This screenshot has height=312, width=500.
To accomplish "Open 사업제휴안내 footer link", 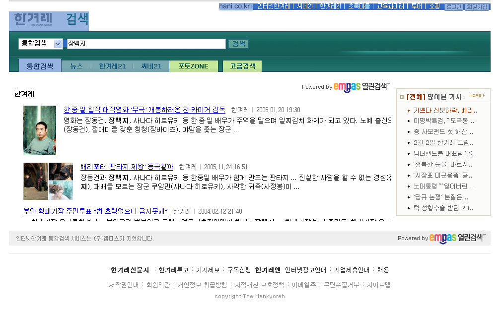I will coord(352,270).
